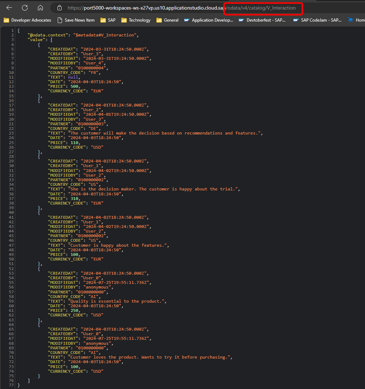Click text "She is the decision maker..."

point(153,189)
